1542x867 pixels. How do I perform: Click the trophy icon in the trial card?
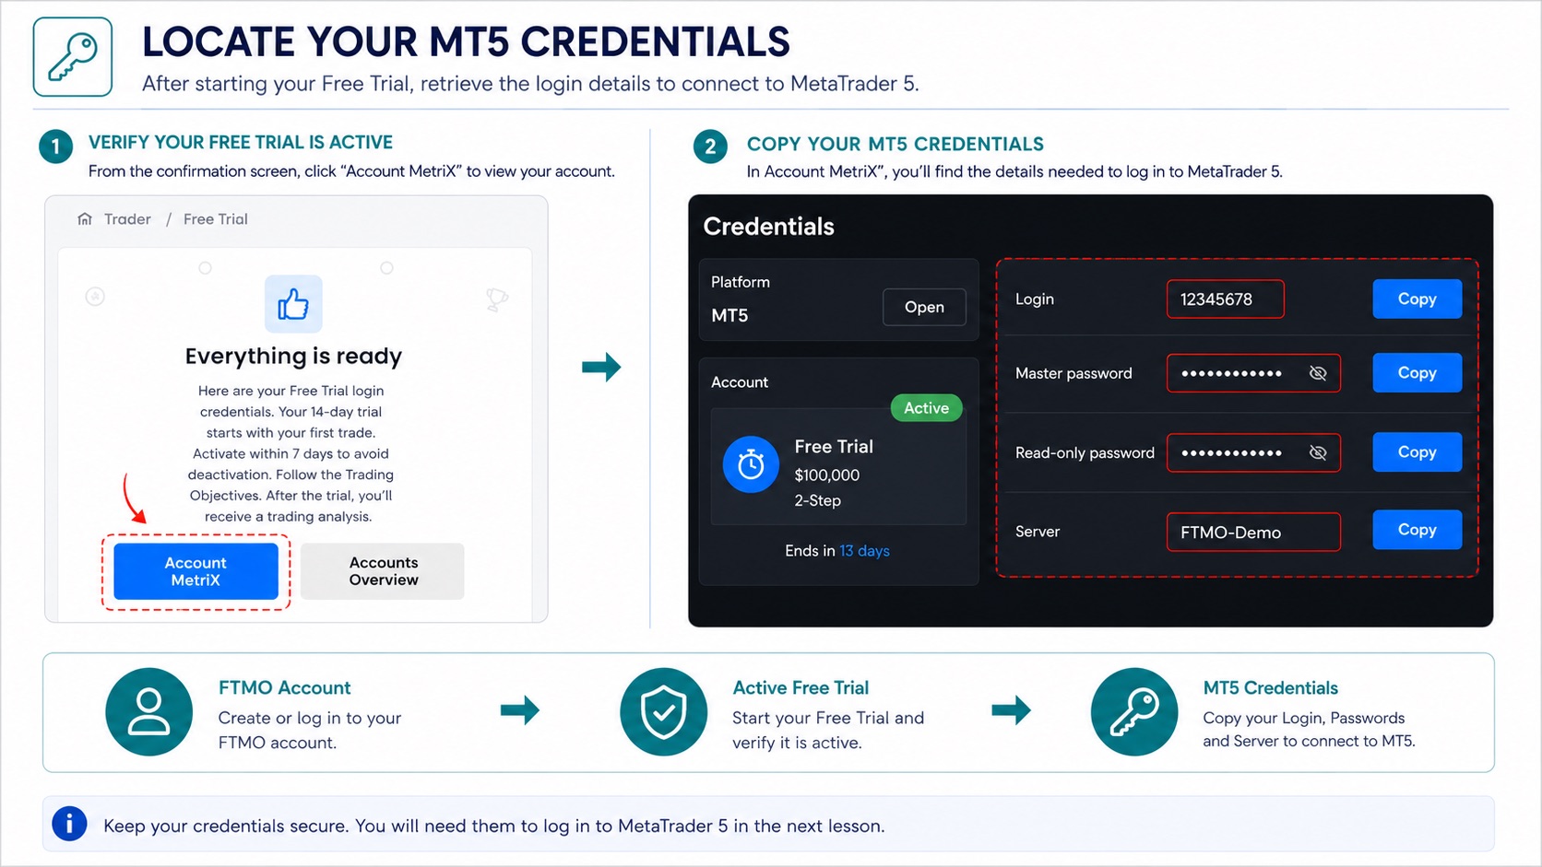point(497,299)
